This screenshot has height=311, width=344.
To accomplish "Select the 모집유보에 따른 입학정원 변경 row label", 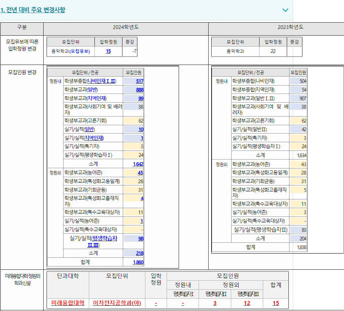I will pyautogui.click(x=22, y=45).
